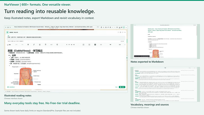204x115 pixels.
Task: Toggle the green checkmark notes button
Action: [x=124, y=27]
